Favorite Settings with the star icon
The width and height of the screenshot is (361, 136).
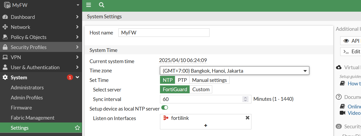pos(77,128)
